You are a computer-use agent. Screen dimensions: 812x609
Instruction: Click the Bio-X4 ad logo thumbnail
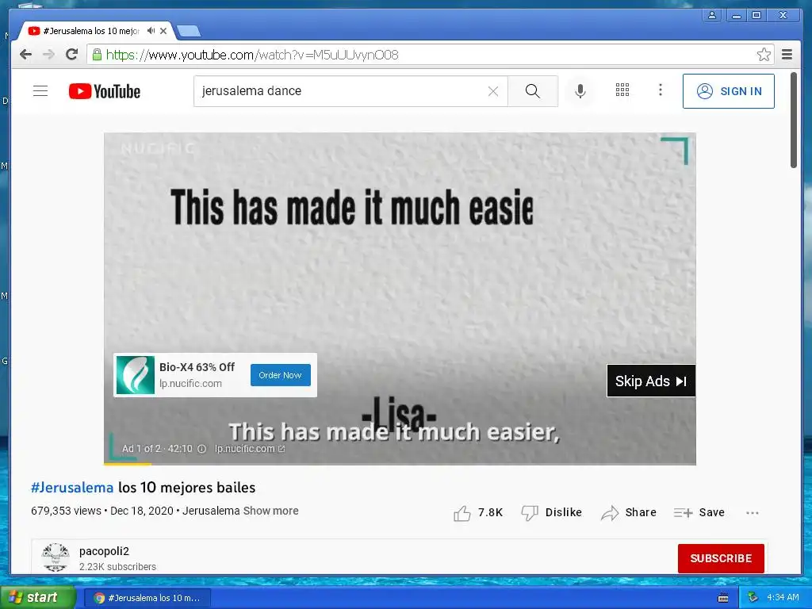pos(135,375)
